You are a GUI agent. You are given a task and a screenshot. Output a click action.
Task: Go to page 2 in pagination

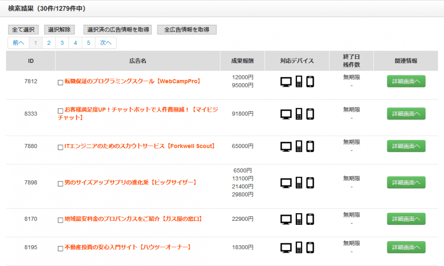49,43
